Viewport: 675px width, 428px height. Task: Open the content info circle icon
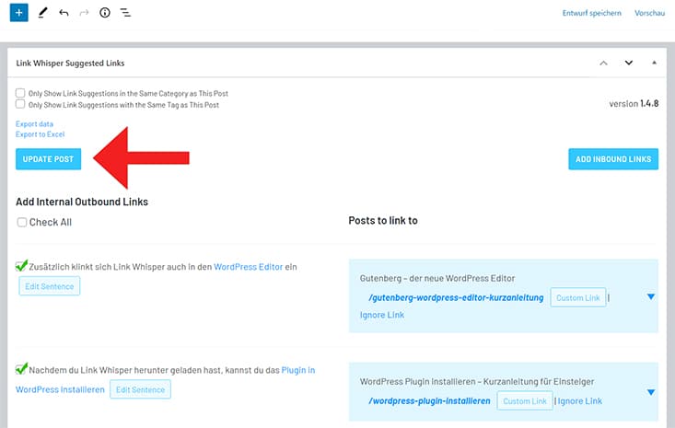(105, 13)
